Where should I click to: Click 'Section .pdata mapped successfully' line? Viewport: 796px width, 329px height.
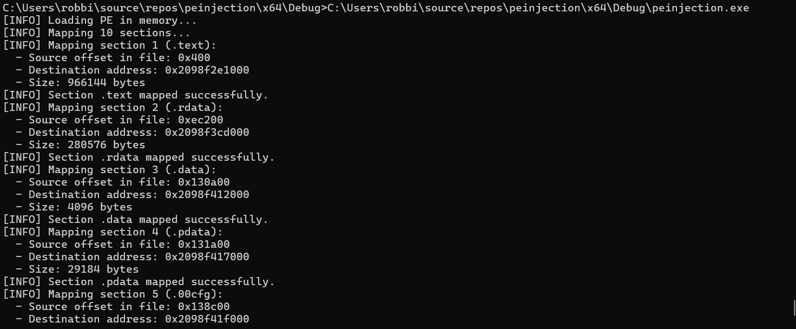pyautogui.click(x=139, y=282)
